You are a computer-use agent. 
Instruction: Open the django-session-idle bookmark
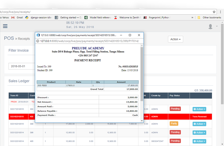coord(38,17)
